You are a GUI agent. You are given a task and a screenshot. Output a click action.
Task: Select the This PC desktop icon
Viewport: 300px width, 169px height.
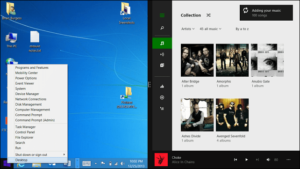[x=12, y=40]
